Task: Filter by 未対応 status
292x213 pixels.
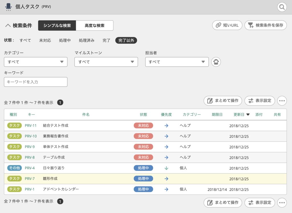Action: coord(45,40)
